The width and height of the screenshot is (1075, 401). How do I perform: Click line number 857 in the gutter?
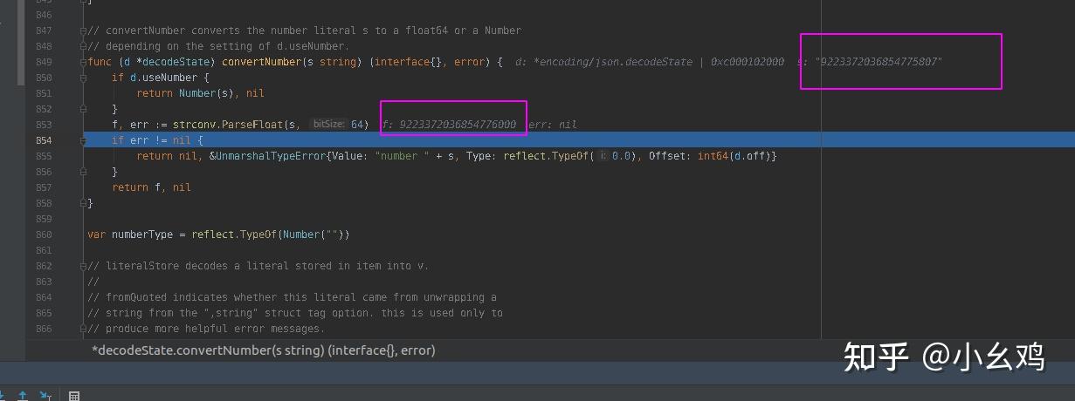coord(43,187)
